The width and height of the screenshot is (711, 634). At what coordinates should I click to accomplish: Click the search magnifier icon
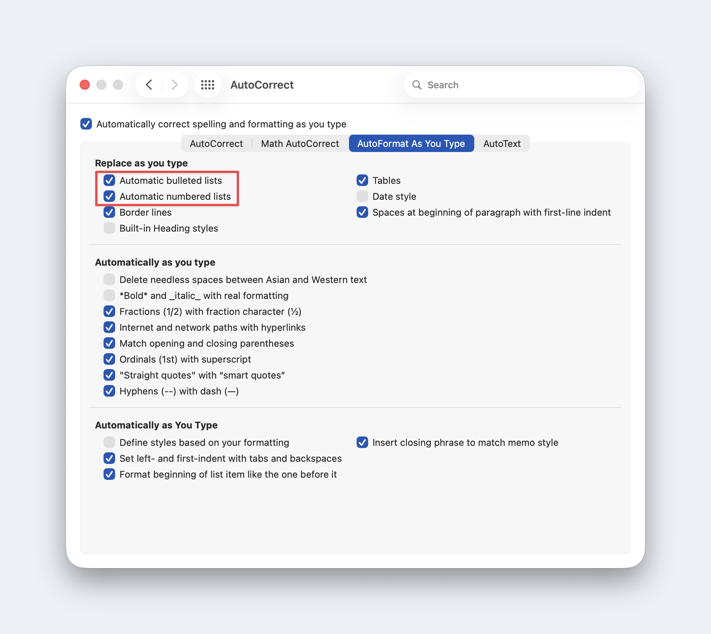click(417, 85)
